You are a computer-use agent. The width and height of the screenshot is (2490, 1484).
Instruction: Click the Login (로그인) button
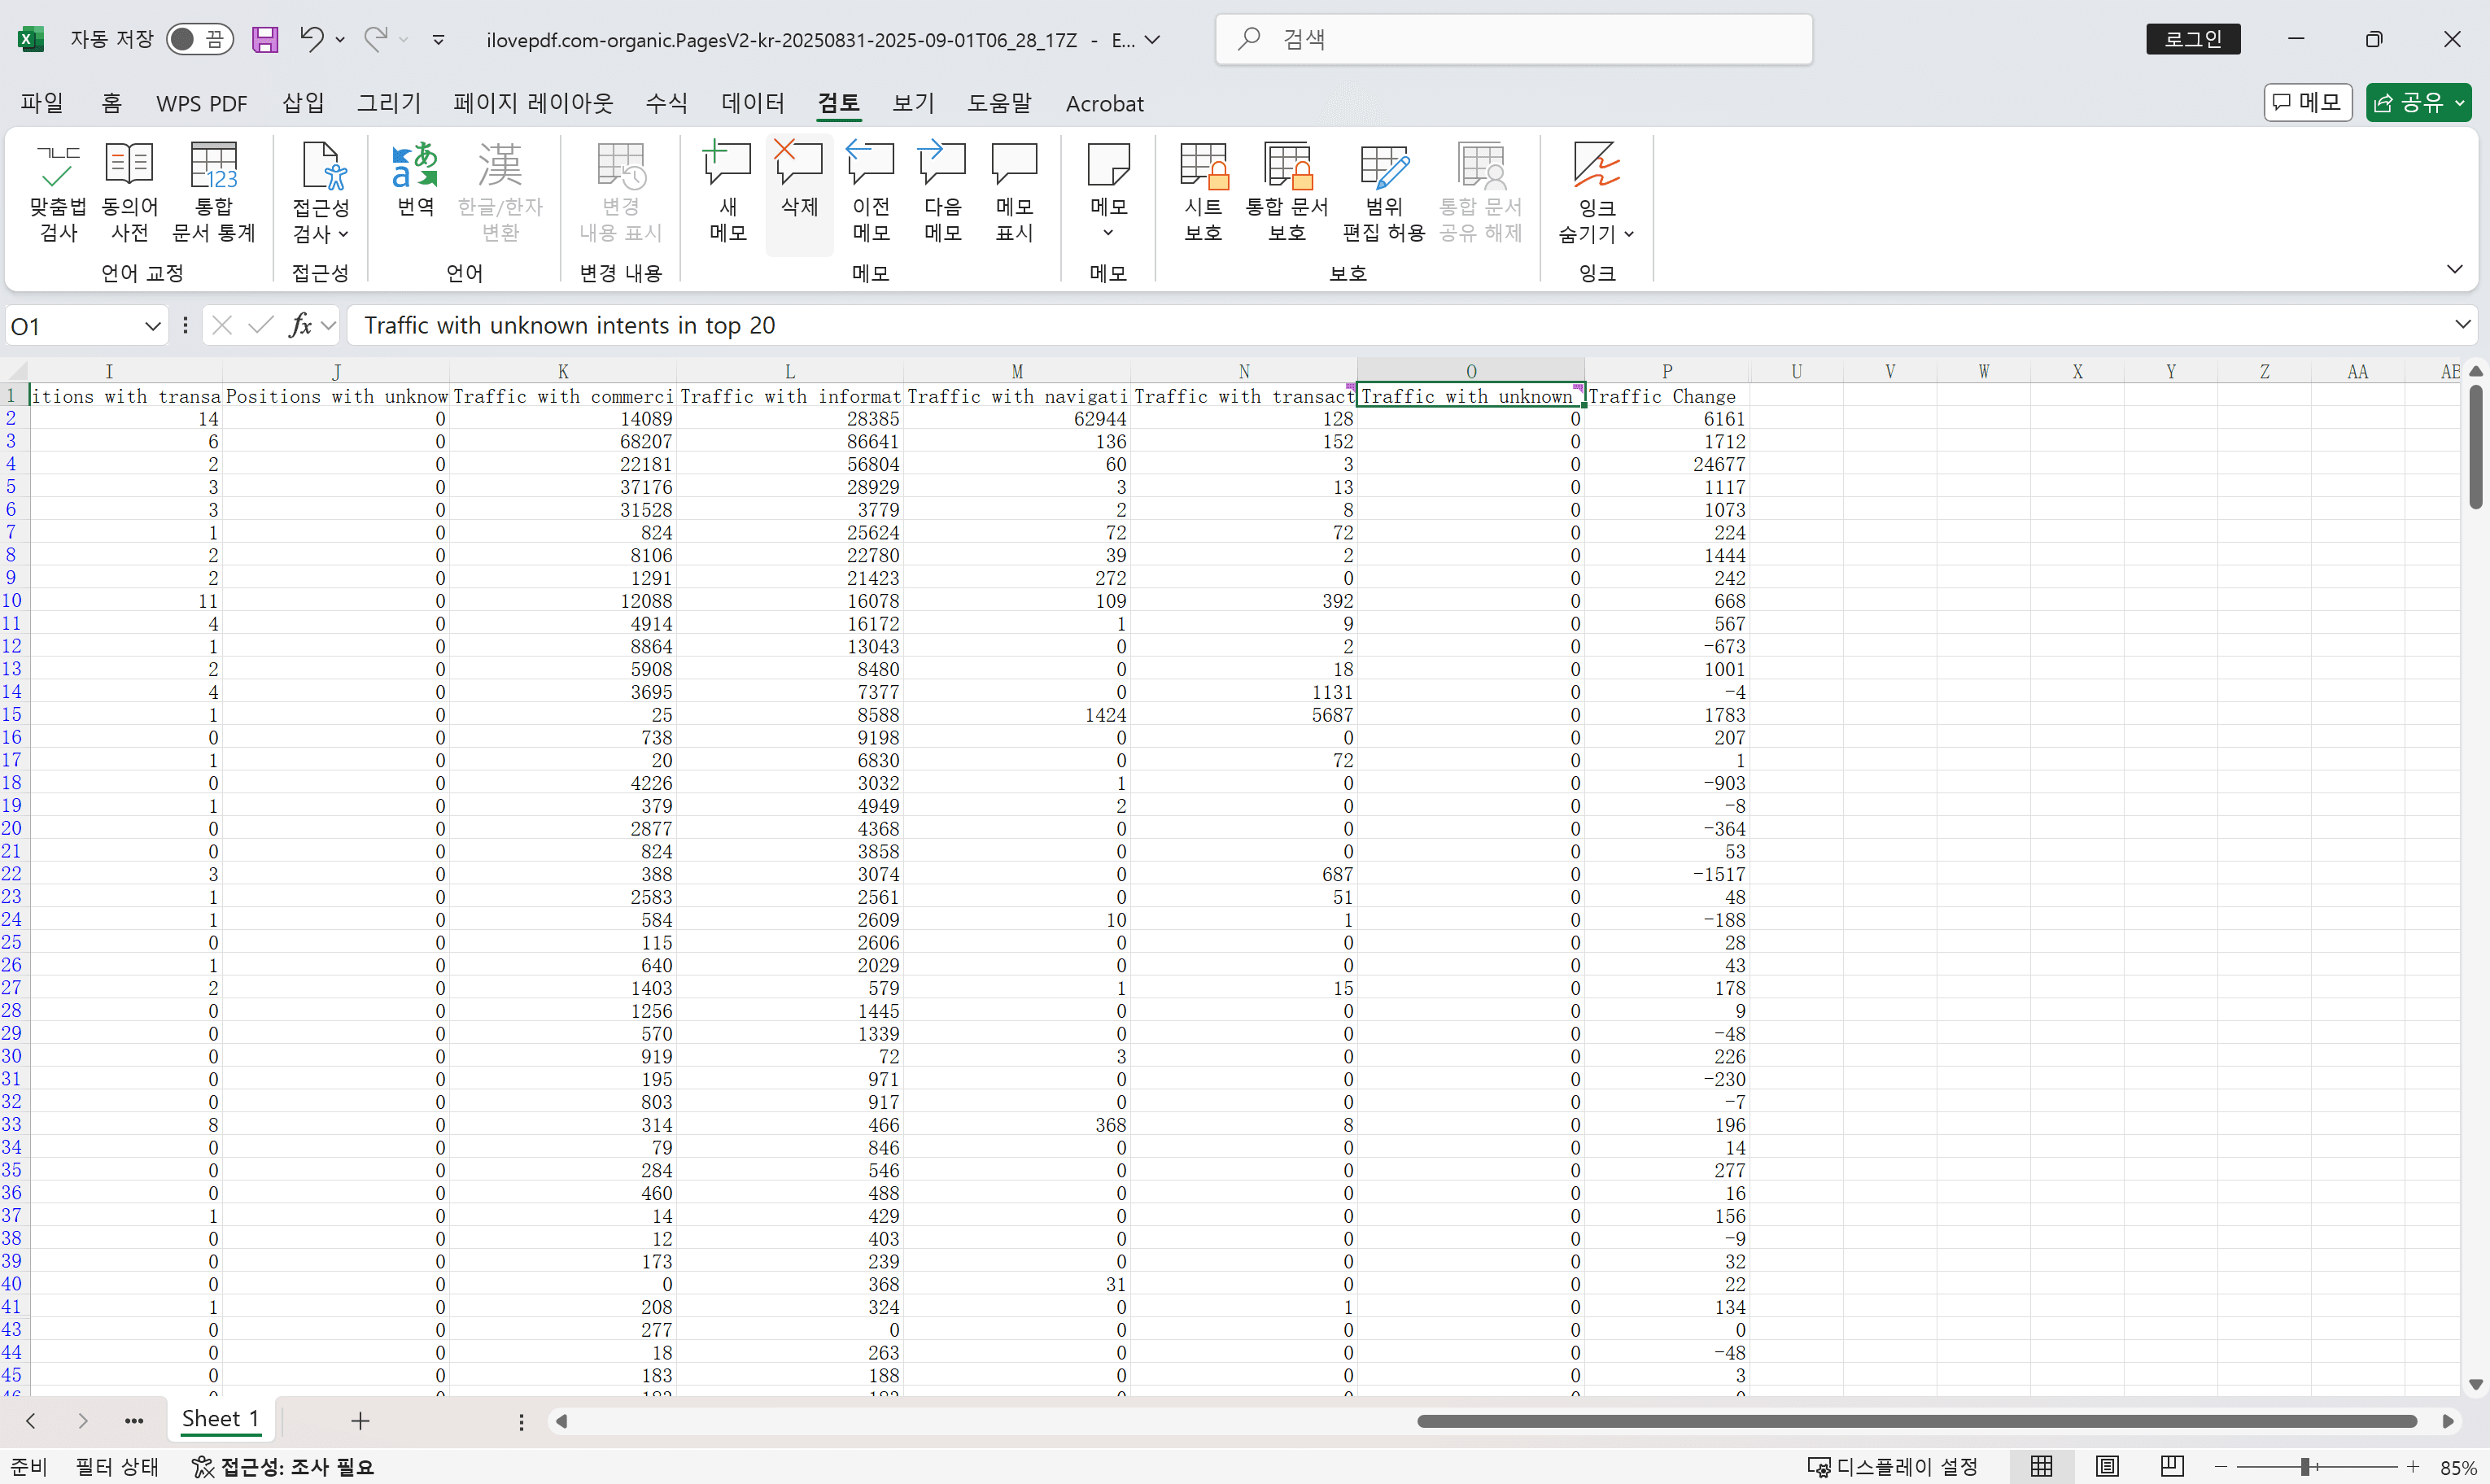[x=2193, y=39]
